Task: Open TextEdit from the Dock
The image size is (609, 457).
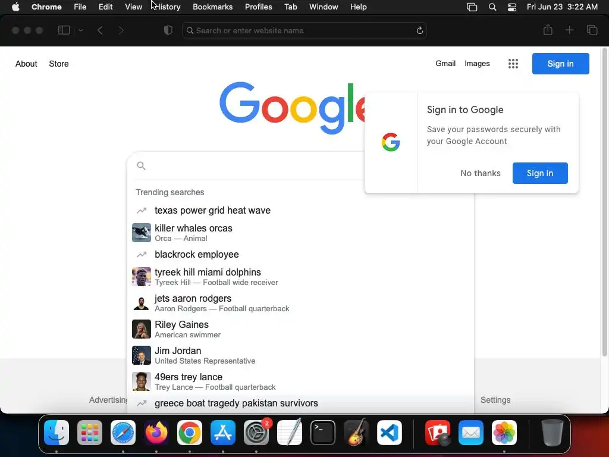Action: pos(290,433)
